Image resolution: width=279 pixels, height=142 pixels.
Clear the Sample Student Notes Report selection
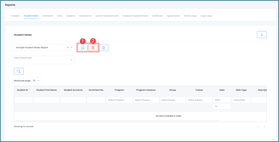point(68,47)
